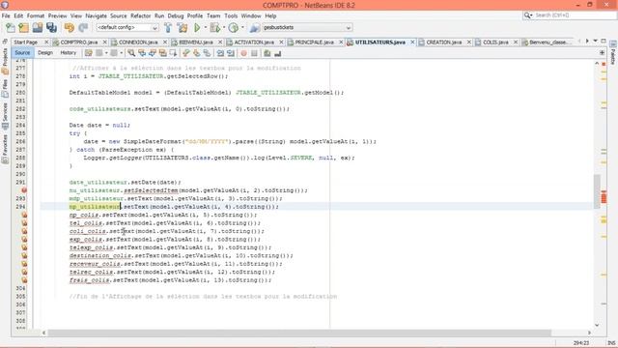Image resolution: width=618 pixels, height=348 pixels.
Task: Open the Debug menu
Action: click(176, 15)
